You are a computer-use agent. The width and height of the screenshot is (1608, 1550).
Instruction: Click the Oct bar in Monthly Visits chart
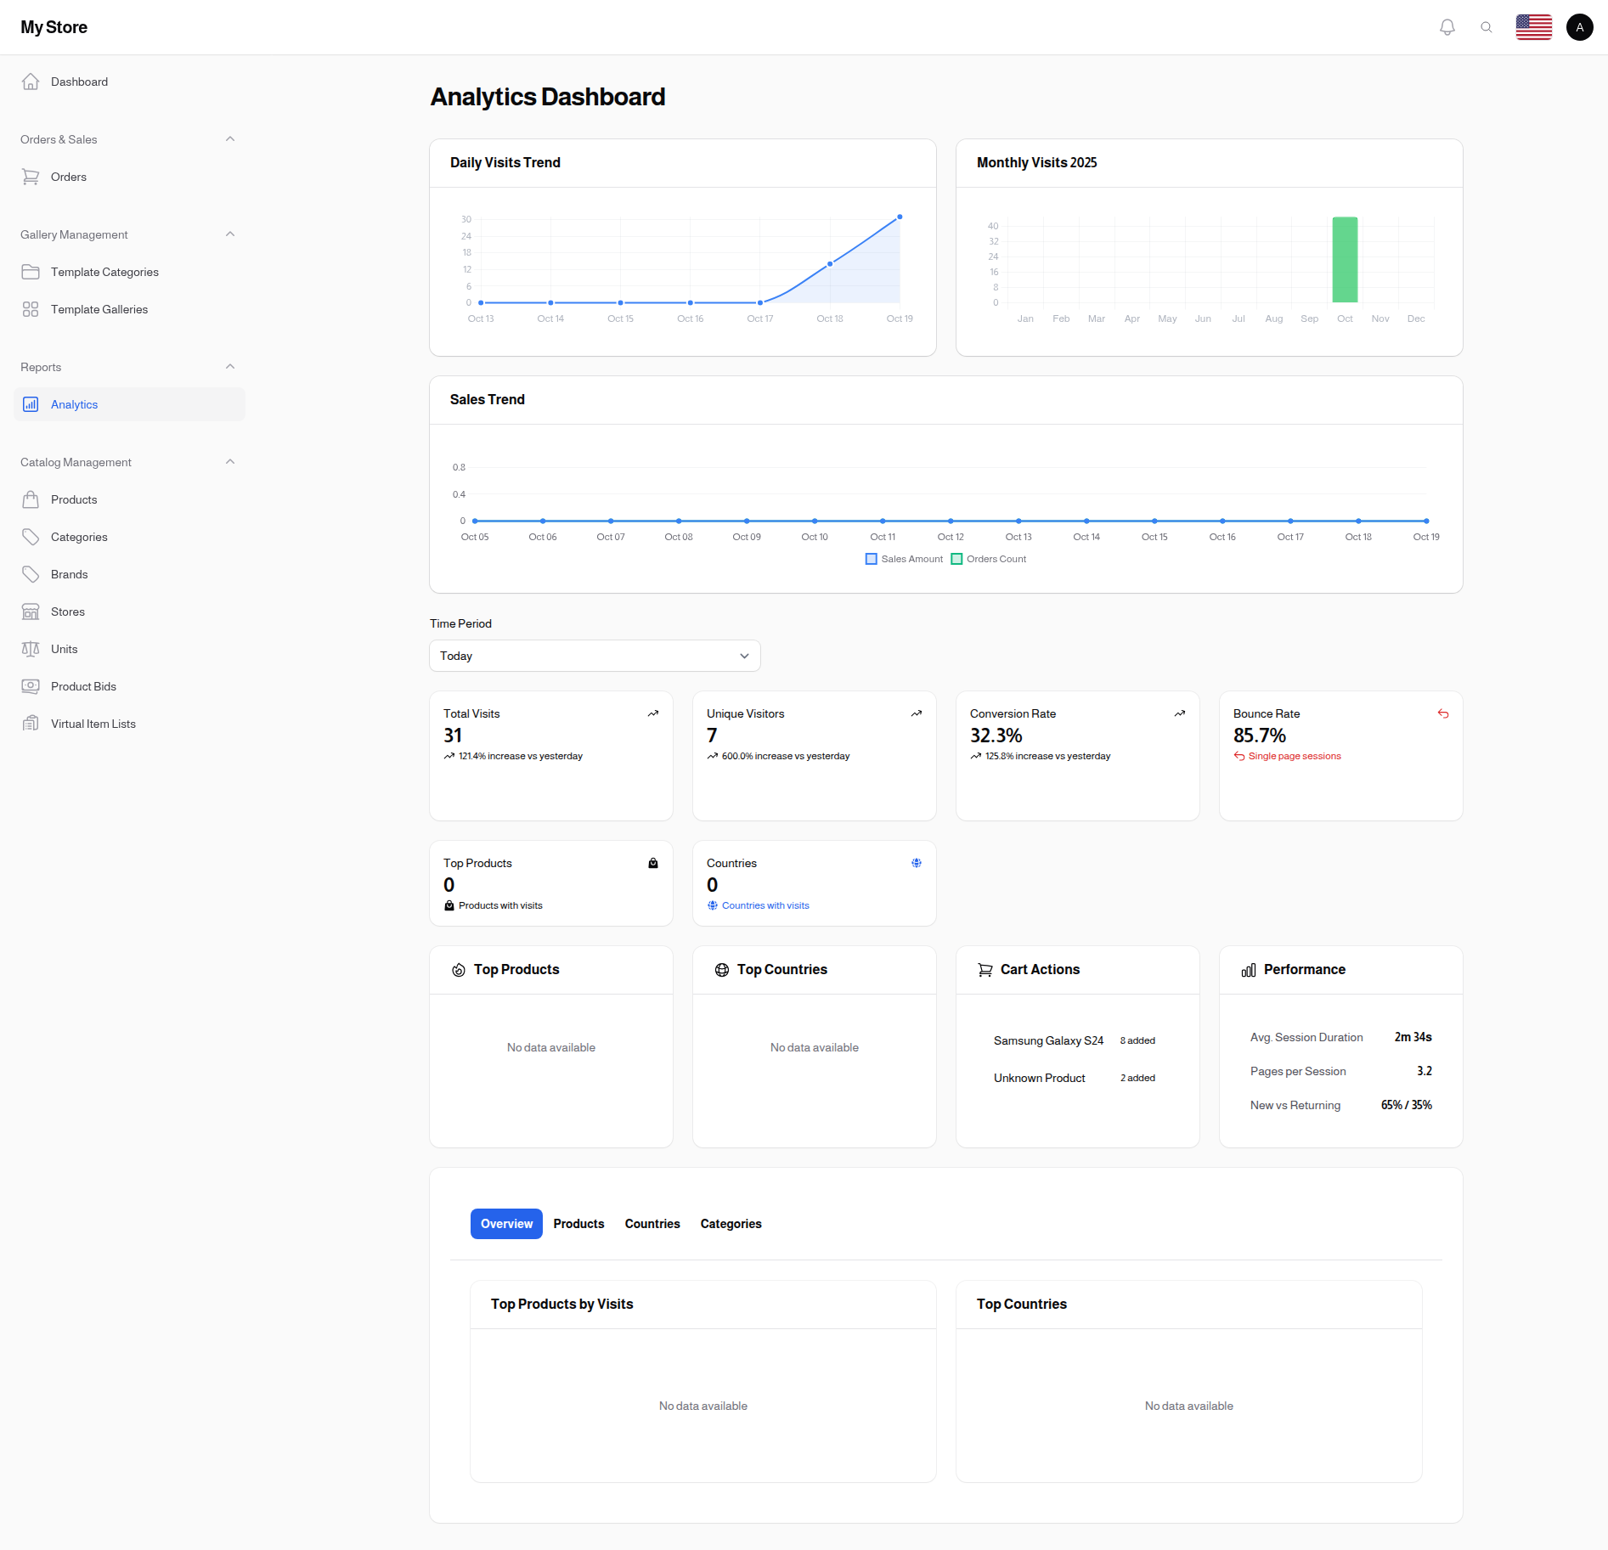tap(1345, 262)
